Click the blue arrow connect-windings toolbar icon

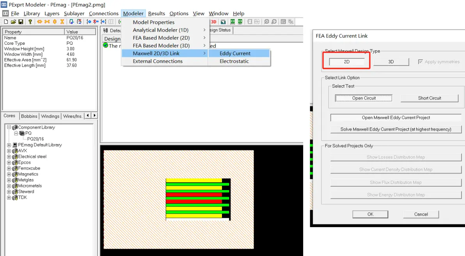(x=103, y=22)
